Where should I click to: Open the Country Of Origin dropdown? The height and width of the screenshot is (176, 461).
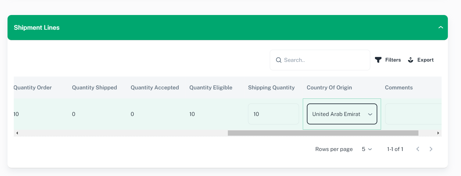pos(342,114)
